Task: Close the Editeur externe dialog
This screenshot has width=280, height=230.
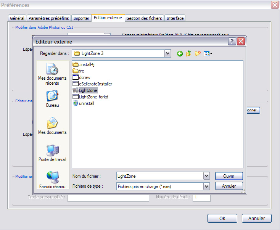Action: (x=241, y=42)
